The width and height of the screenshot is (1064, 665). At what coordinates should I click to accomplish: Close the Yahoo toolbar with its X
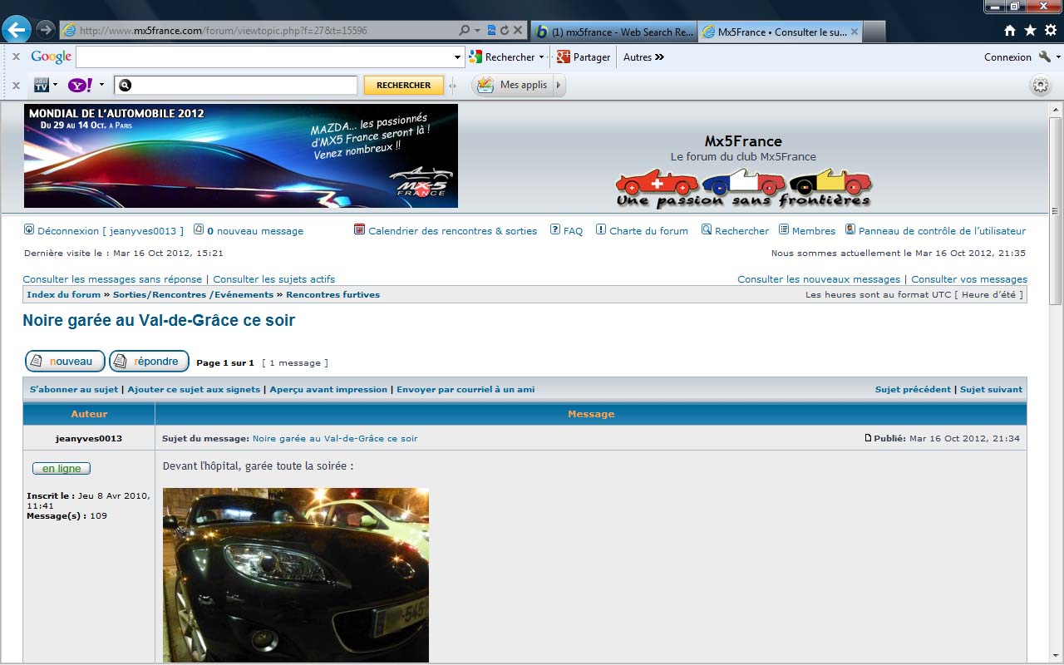[16, 85]
